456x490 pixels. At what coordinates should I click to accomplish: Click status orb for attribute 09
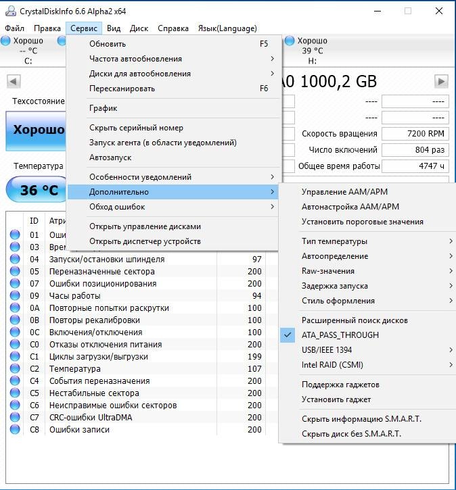coord(15,295)
